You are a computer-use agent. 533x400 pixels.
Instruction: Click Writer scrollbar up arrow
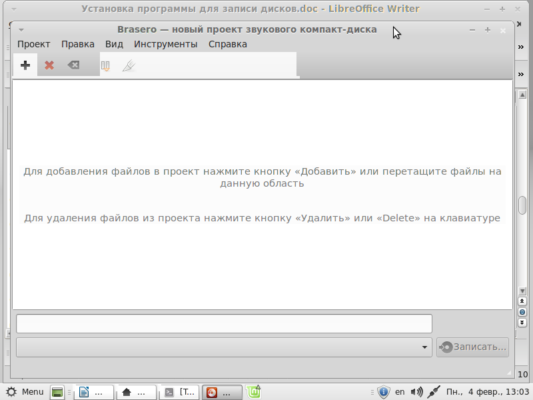pos(522,95)
